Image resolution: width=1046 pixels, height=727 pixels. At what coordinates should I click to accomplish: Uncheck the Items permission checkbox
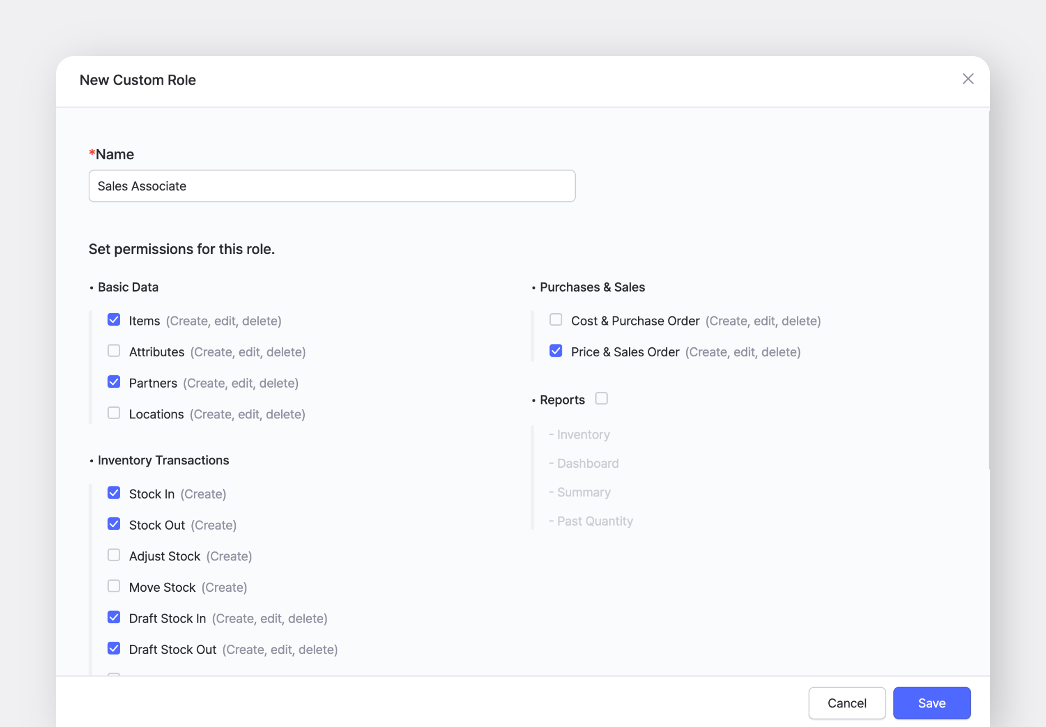[x=114, y=319]
